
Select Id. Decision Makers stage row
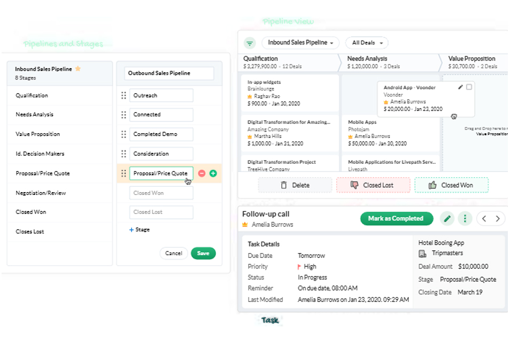pos(60,154)
